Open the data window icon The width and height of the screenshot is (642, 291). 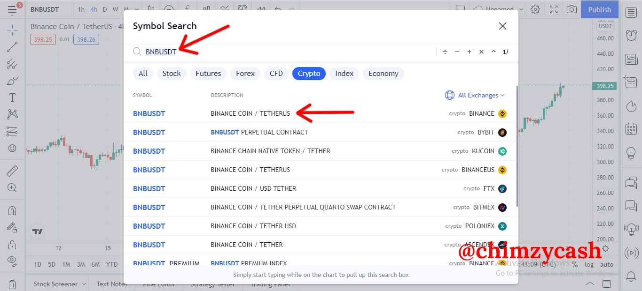click(631, 82)
